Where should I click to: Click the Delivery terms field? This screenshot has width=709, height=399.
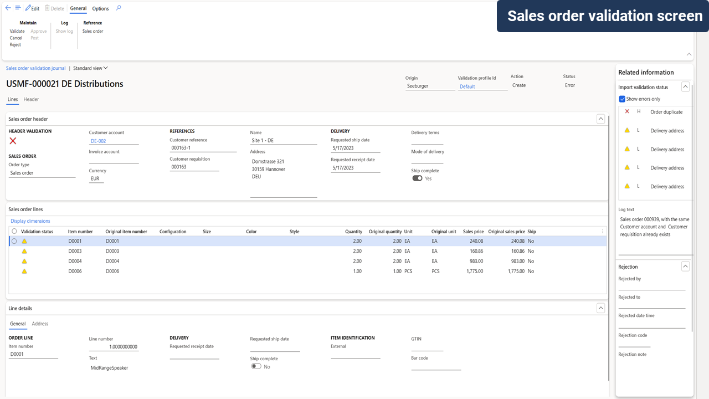427,141
